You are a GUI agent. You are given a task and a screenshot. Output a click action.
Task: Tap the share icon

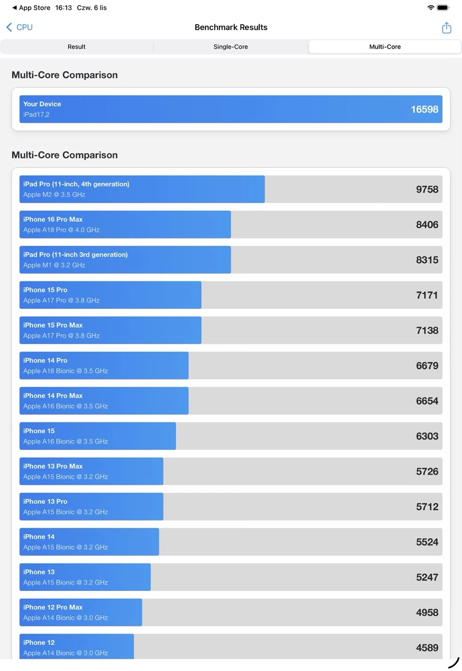pos(446,28)
